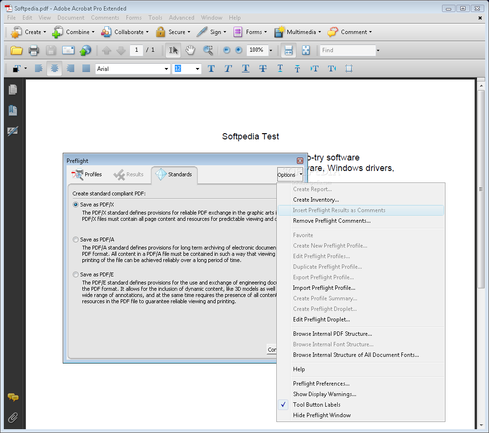The width and height of the screenshot is (489, 433).
Task: Switch to the Results tab
Action: (x=128, y=174)
